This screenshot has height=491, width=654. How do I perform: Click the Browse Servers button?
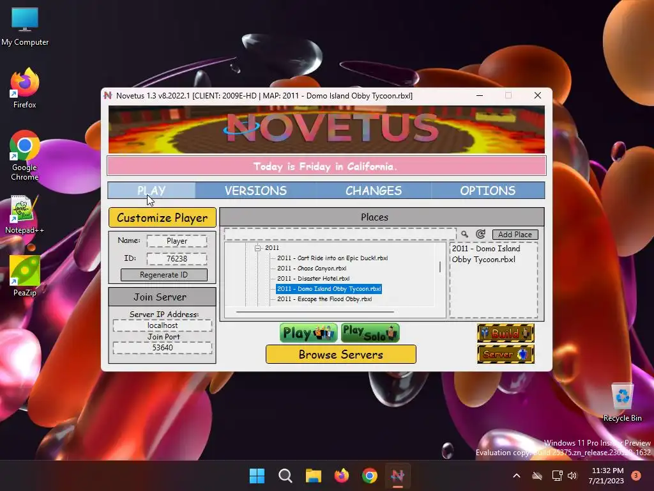pos(341,354)
